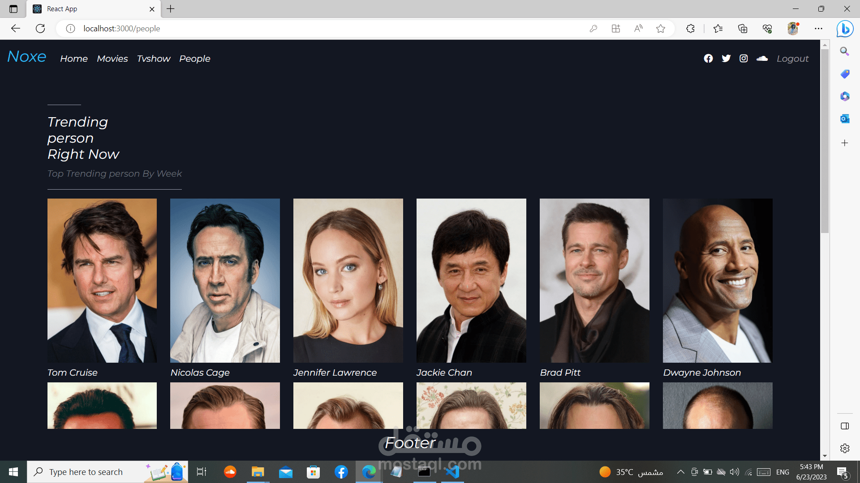Click the SoundCloud cloud icon
The width and height of the screenshot is (860, 483).
click(x=762, y=59)
